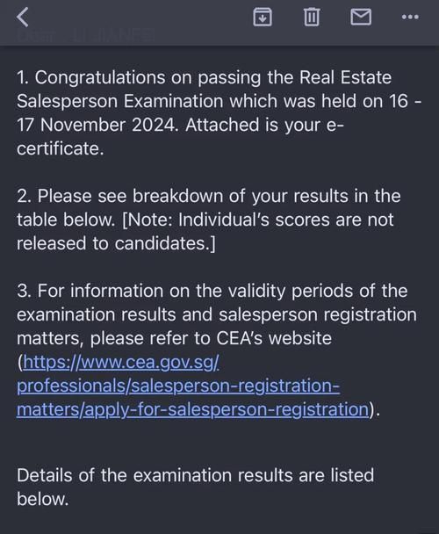
Task: Tap the "professionals/salesperson-registration-" link line
Action: pos(178,386)
